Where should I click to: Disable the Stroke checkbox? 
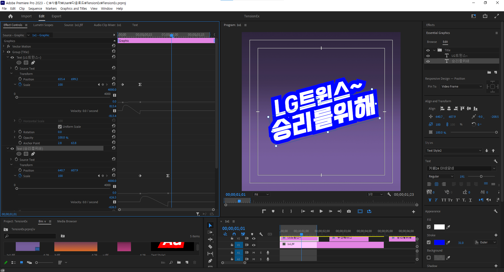(x=429, y=243)
